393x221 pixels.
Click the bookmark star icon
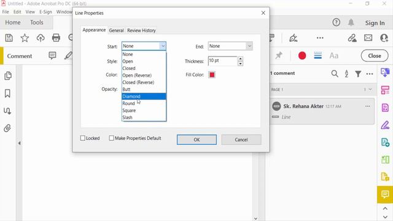25,38
